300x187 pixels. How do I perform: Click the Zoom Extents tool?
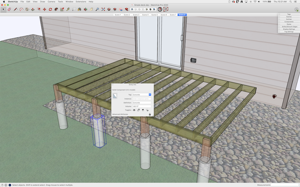click(103, 9)
